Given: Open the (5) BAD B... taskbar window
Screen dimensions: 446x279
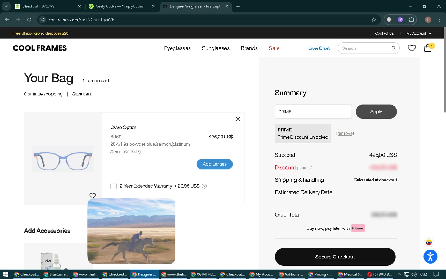Looking at the screenshot, I should coord(380,274).
